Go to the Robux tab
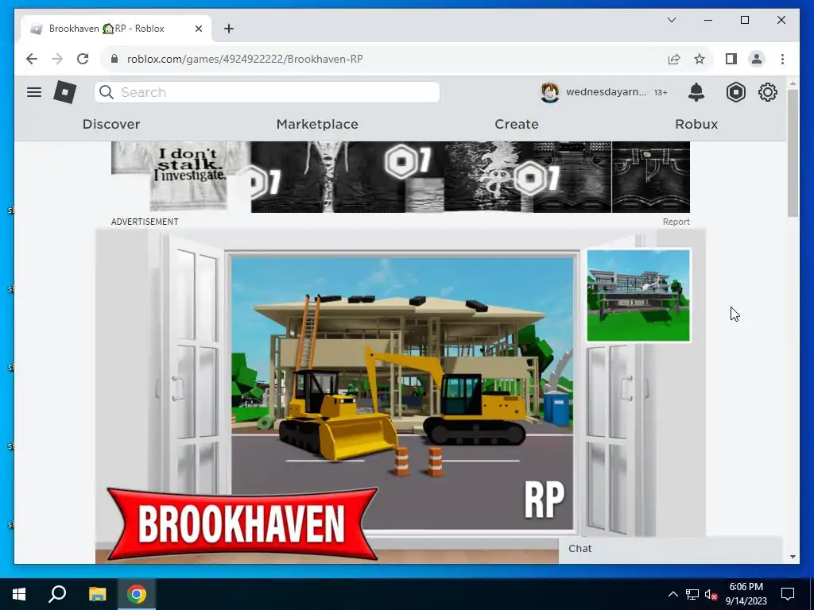The width and height of the screenshot is (814, 610). click(696, 124)
